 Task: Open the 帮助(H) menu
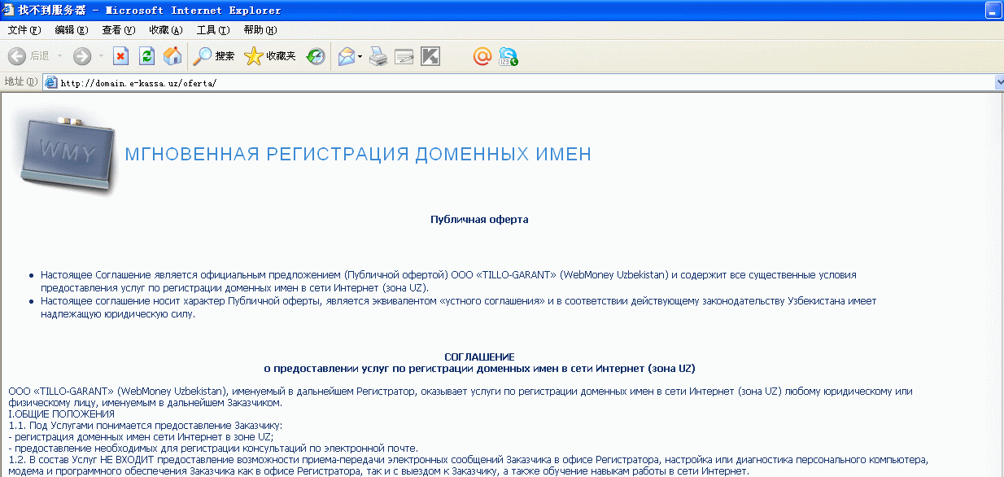pos(260,30)
